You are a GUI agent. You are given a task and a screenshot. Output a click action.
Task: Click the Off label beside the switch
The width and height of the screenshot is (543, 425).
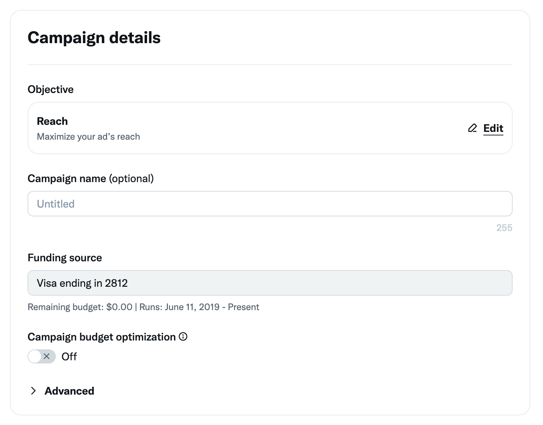point(69,357)
